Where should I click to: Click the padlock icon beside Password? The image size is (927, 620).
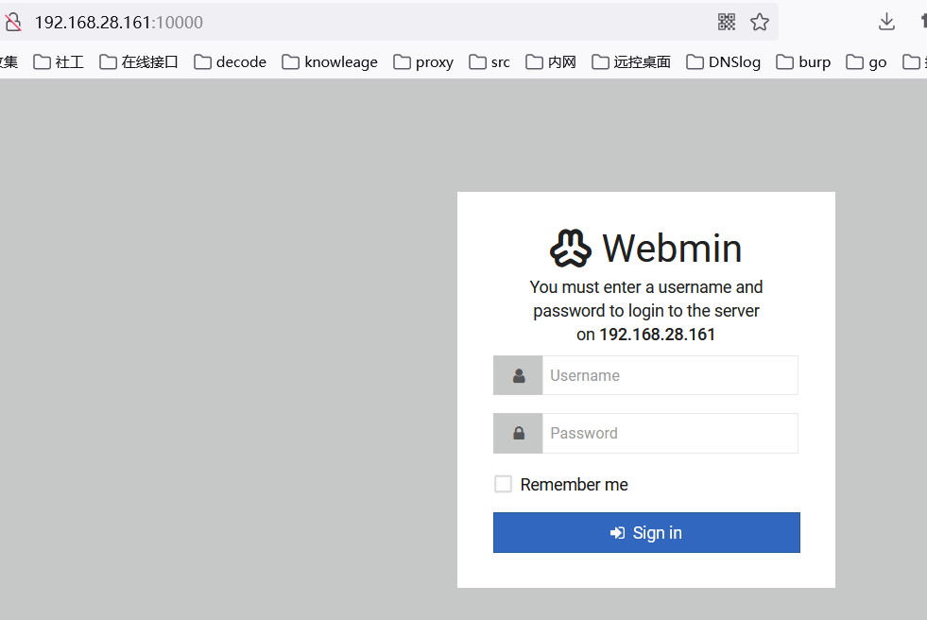tap(519, 433)
